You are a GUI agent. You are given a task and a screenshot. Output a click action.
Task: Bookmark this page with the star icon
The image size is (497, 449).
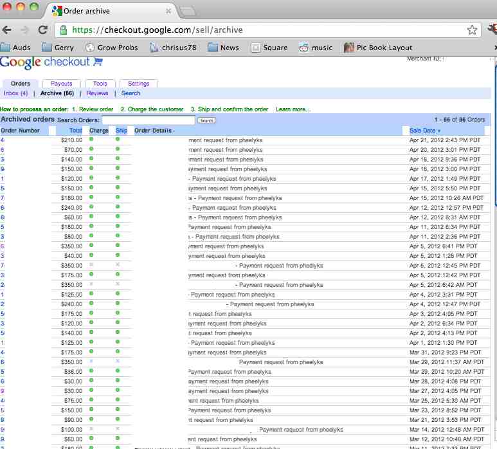tap(472, 30)
